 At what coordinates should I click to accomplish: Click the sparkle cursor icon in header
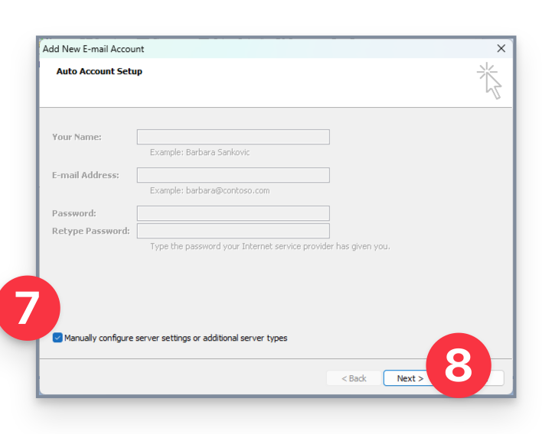pos(489,80)
